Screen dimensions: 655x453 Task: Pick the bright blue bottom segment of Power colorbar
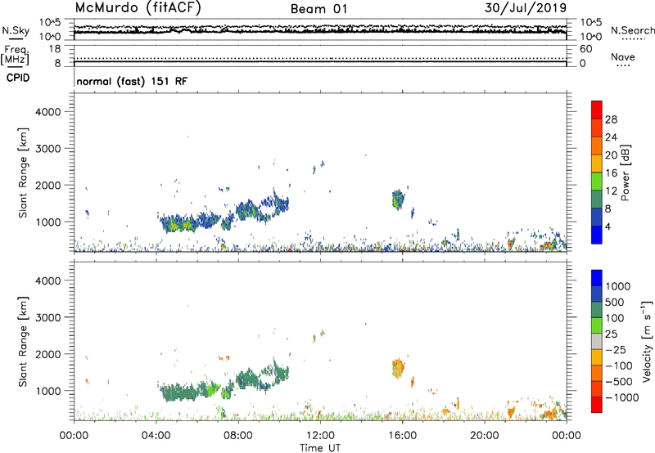(x=597, y=235)
